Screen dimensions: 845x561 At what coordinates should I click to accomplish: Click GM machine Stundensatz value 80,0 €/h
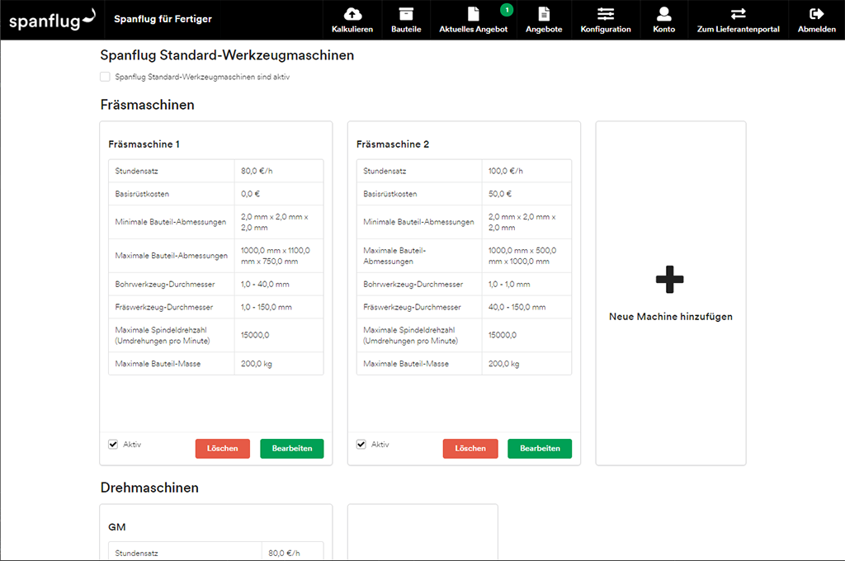click(284, 553)
